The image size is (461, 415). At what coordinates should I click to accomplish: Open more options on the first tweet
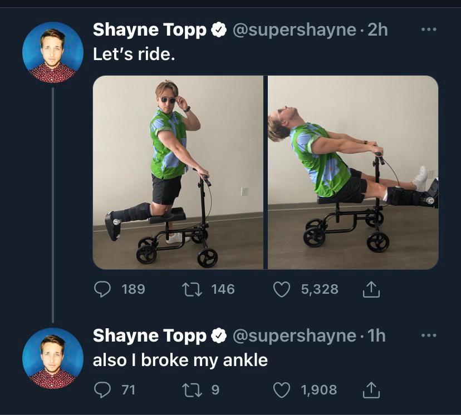pyautogui.click(x=428, y=29)
